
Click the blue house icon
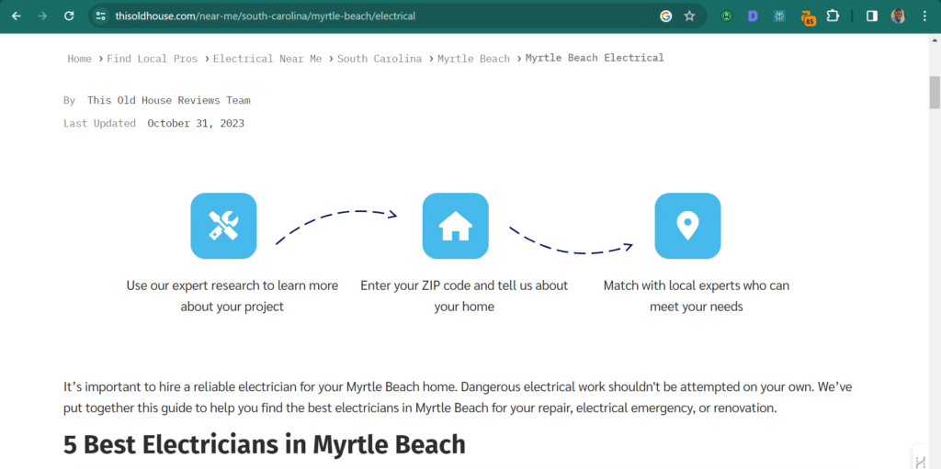[456, 226]
